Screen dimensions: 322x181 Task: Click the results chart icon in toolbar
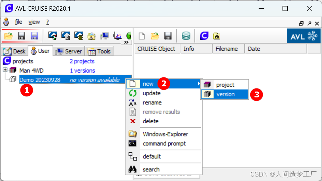(117, 36)
